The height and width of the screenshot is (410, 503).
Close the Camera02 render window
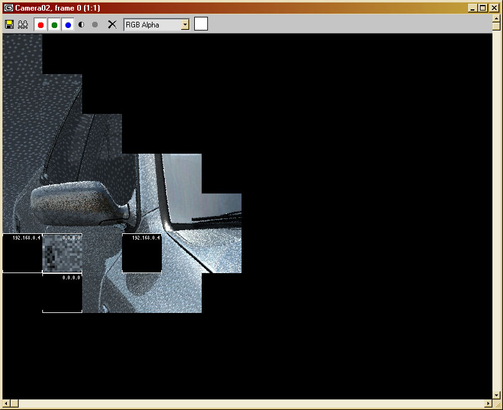click(494, 7)
